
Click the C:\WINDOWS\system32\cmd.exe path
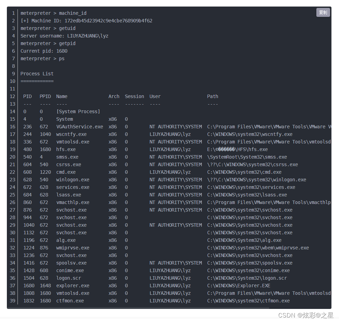(x=244, y=172)
